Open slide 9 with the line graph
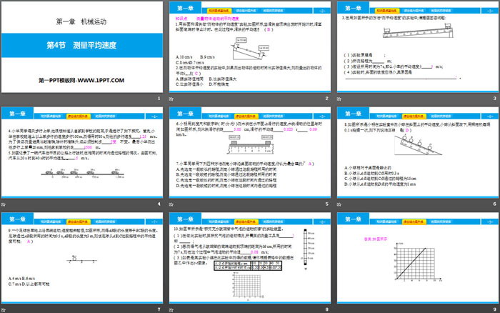500x313 pixels. tap(417, 259)
